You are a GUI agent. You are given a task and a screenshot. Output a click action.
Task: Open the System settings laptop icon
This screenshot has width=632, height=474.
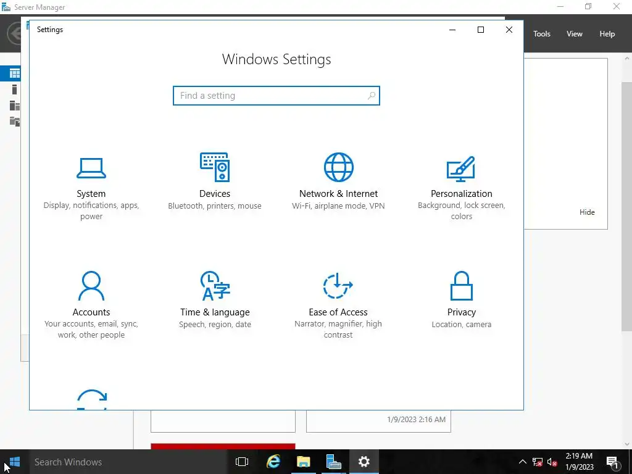91,168
